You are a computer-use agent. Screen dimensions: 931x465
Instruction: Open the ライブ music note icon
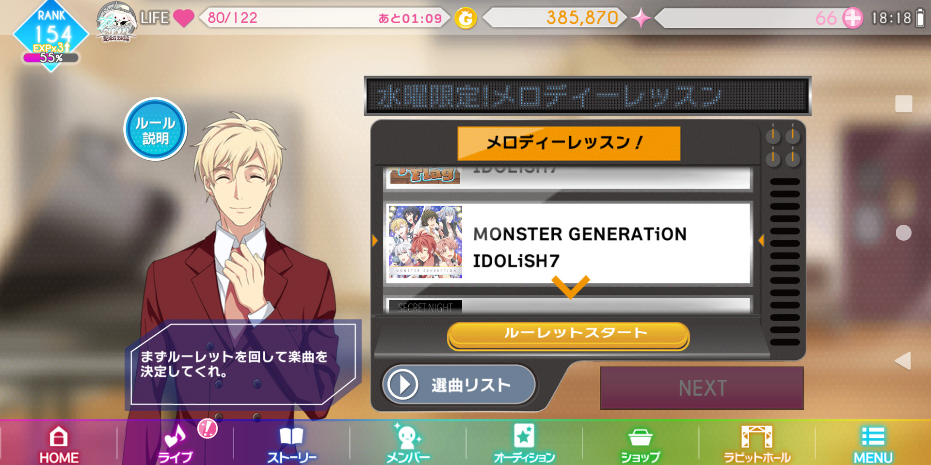pos(175,436)
